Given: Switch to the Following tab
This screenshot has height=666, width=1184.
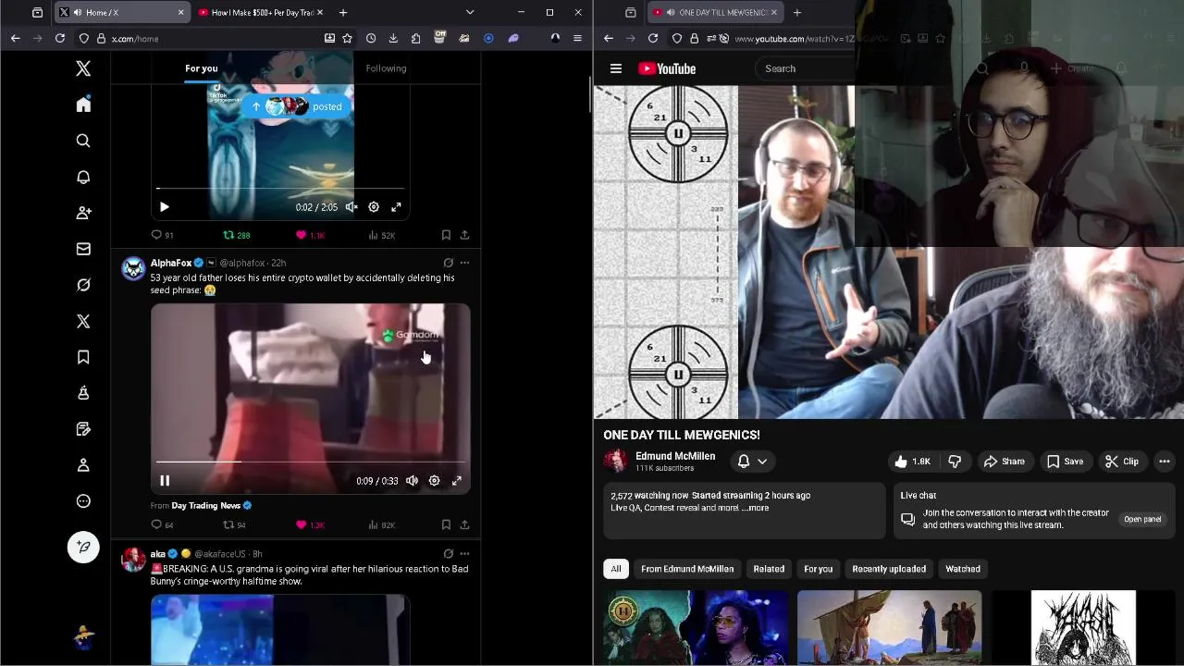Looking at the screenshot, I should (386, 68).
